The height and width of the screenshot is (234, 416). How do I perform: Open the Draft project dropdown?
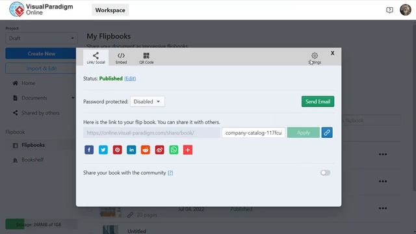42,38
